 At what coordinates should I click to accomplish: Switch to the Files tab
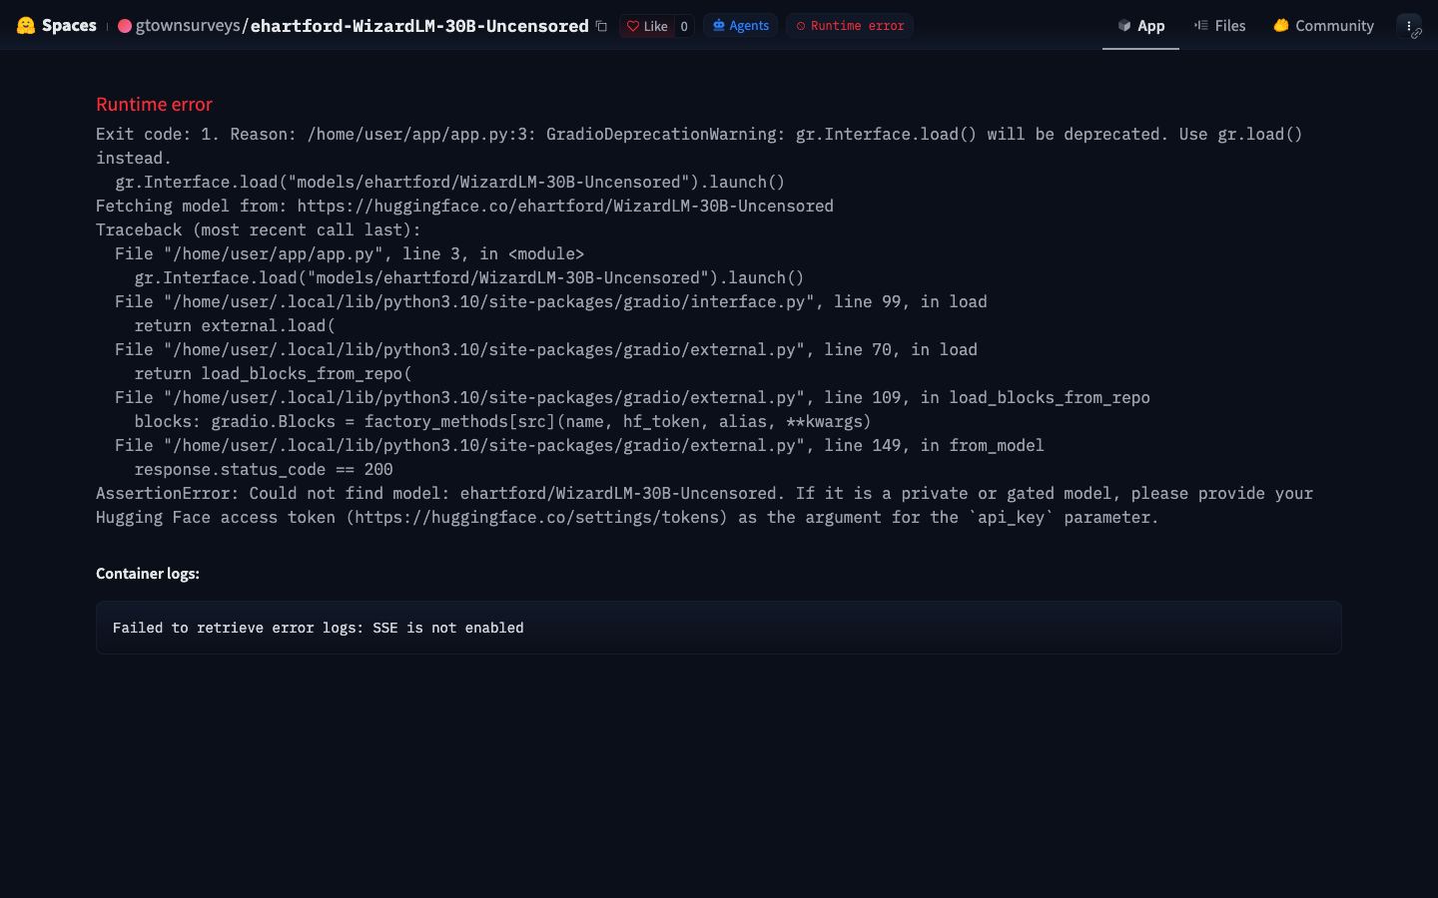tap(1219, 26)
